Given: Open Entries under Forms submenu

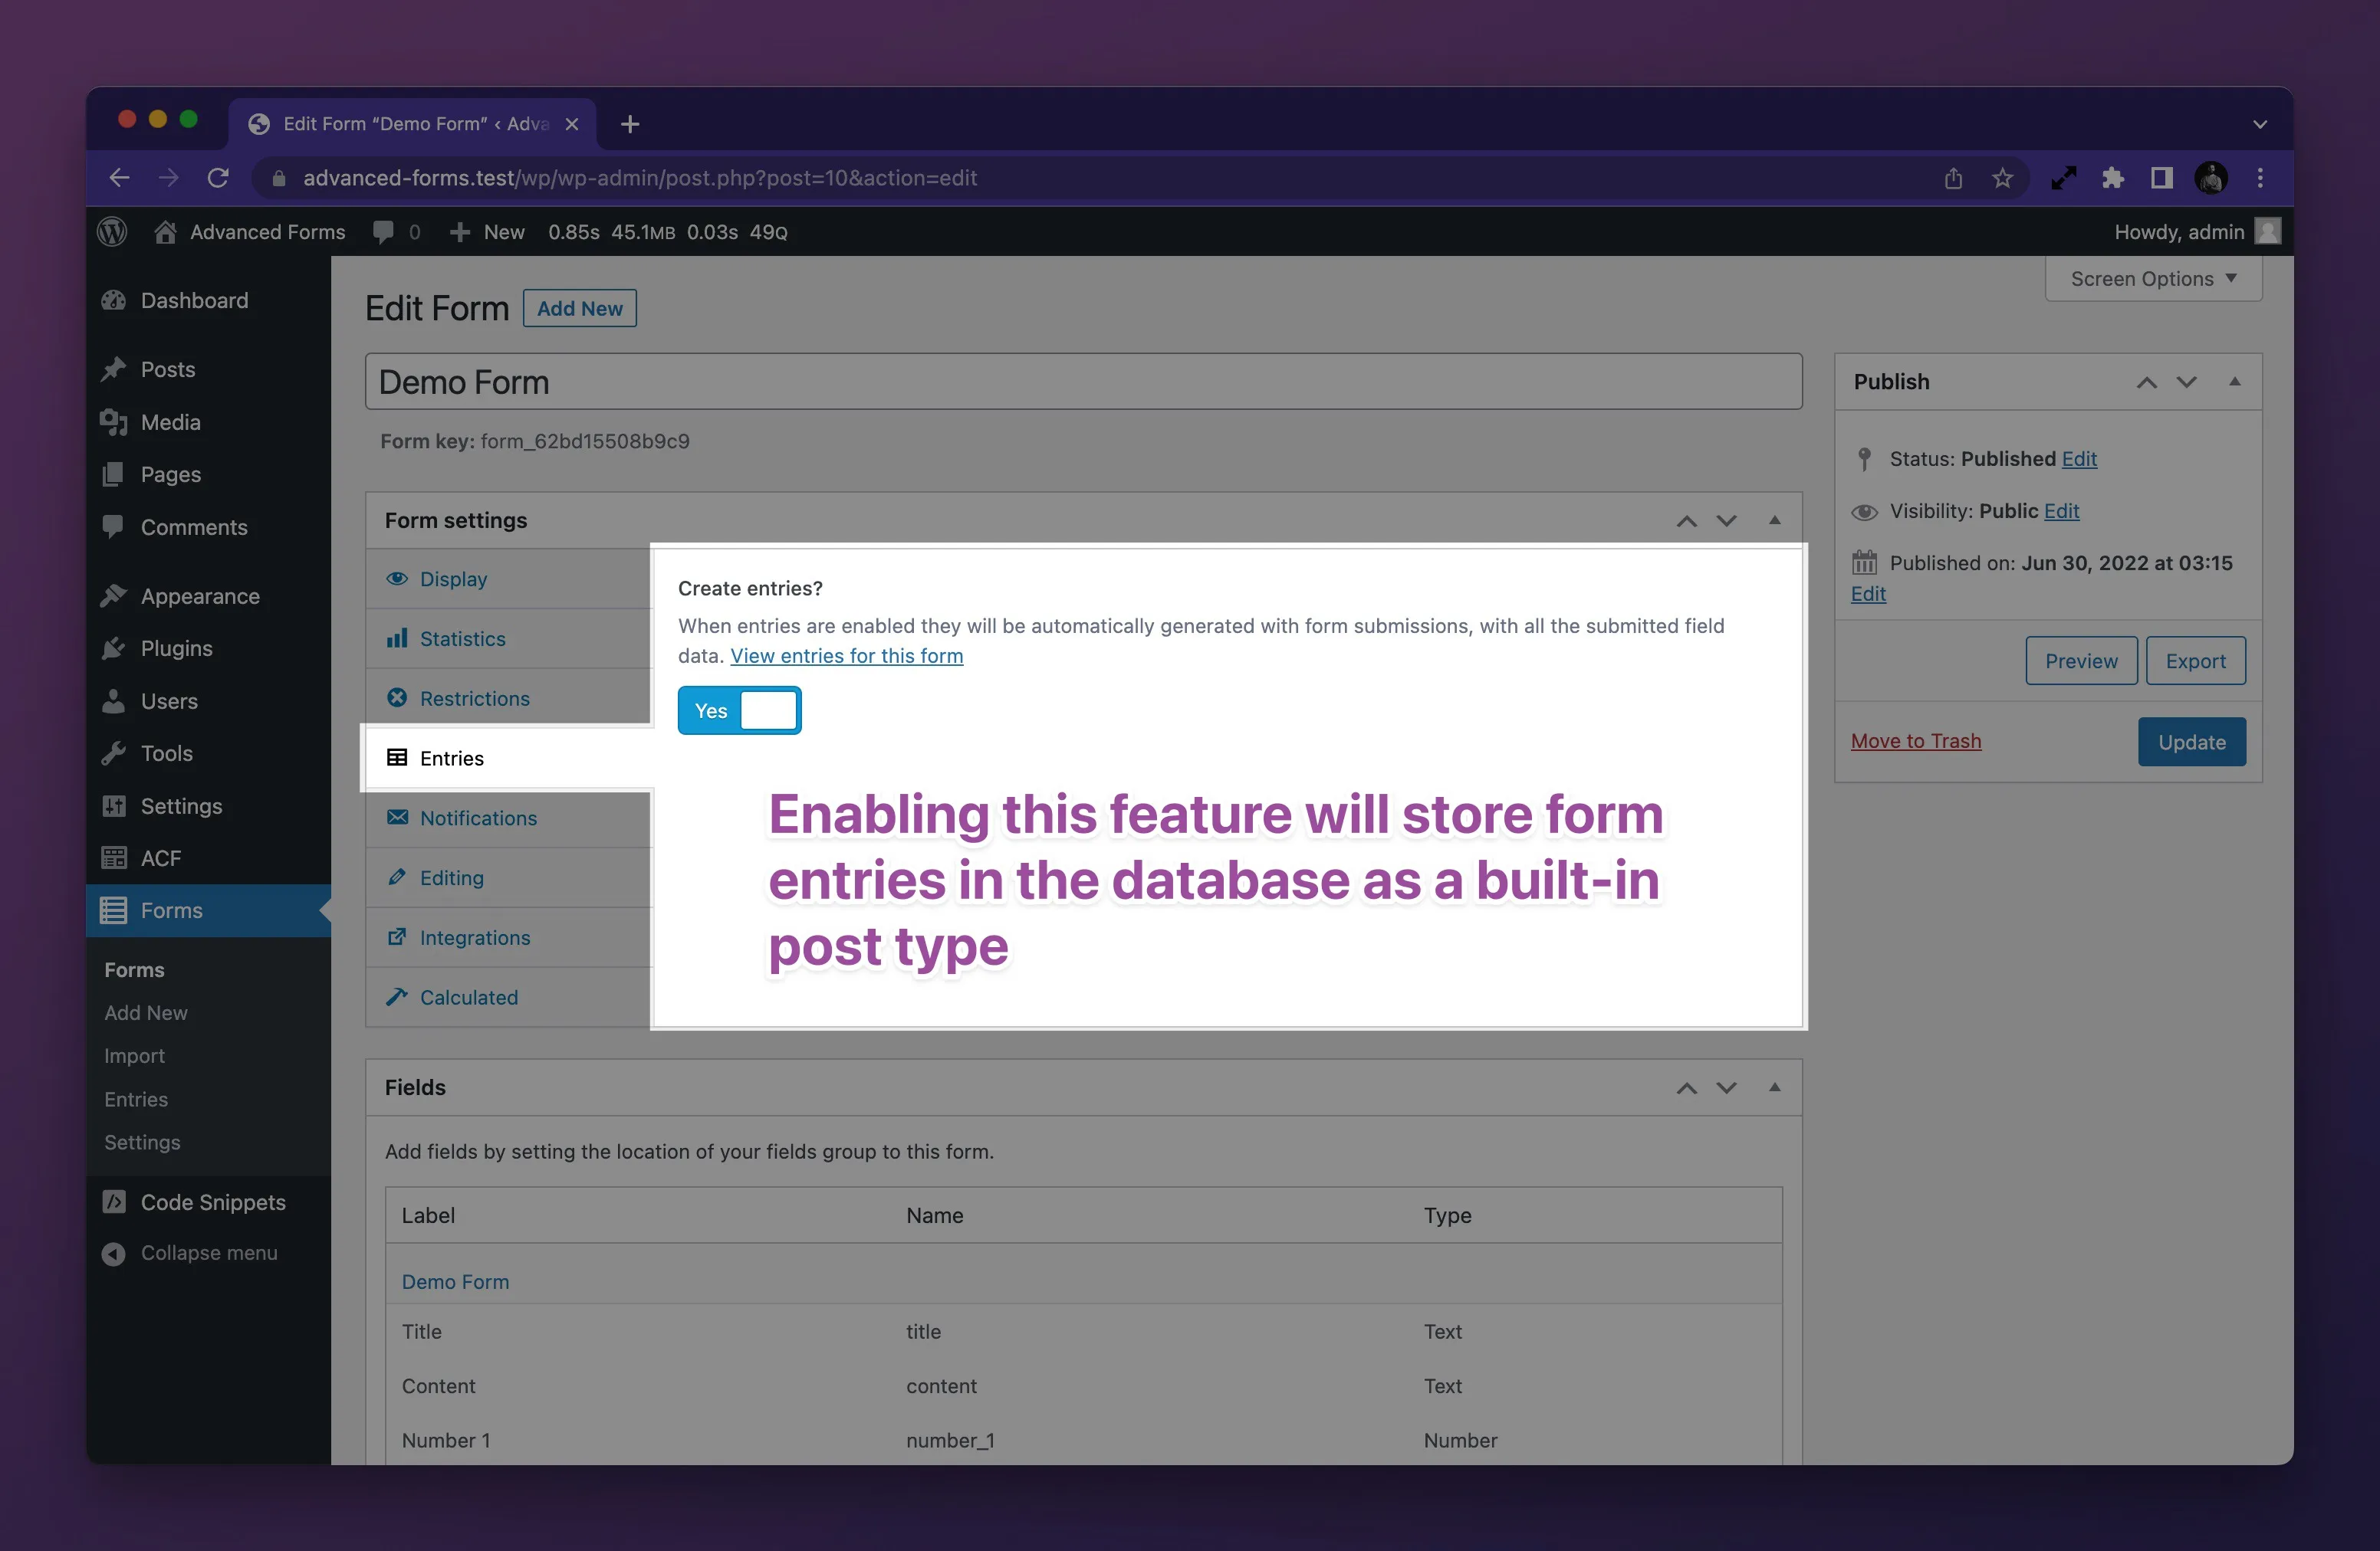Looking at the screenshot, I should [x=136, y=1100].
